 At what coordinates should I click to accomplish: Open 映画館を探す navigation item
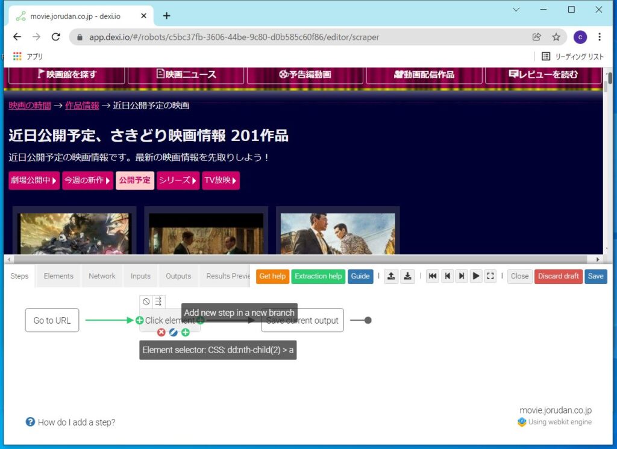[66, 74]
